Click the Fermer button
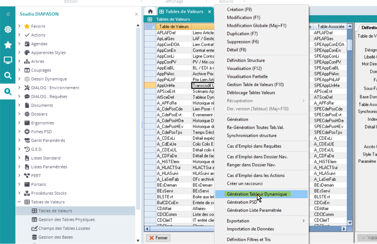This screenshot has width=377, height=244. tap(158, 238)
